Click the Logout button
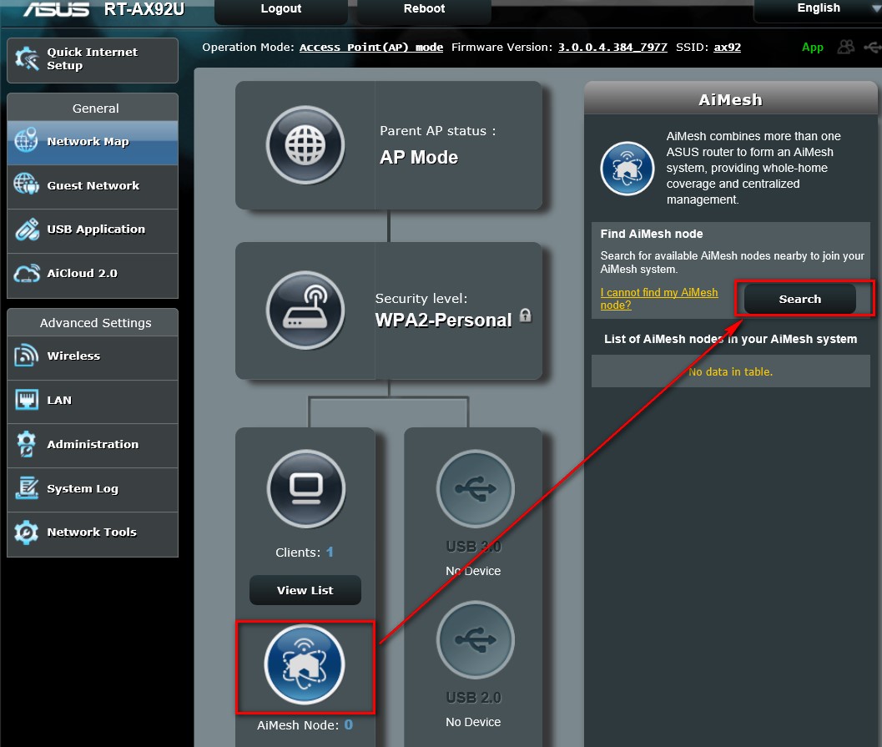 pos(280,10)
